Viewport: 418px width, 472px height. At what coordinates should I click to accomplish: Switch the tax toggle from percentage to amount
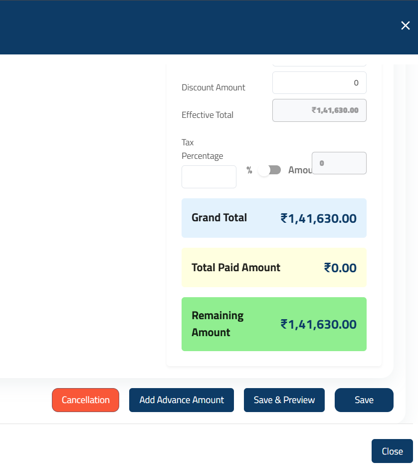(269, 170)
